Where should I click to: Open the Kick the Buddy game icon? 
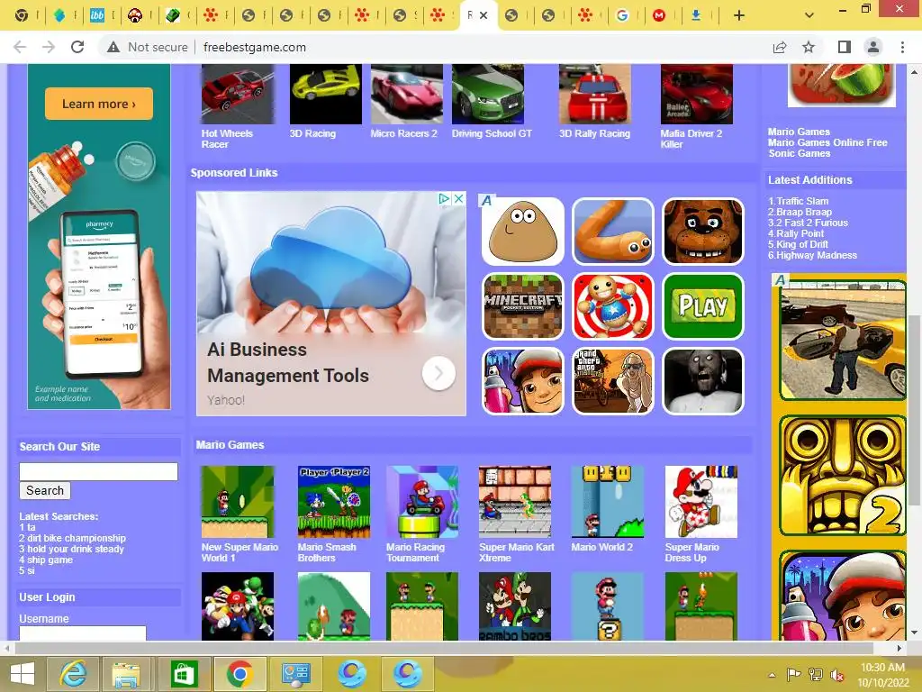click(x=612, y=306)
